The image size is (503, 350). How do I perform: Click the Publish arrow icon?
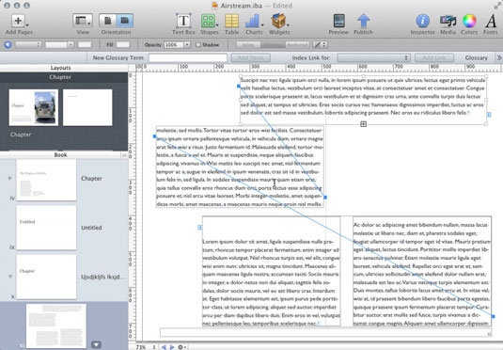click(363, 21)
